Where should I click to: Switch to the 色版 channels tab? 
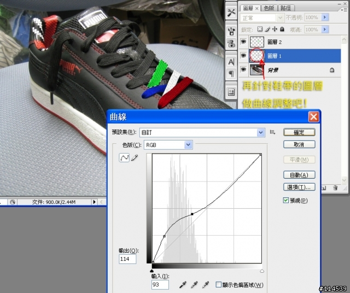269,8
